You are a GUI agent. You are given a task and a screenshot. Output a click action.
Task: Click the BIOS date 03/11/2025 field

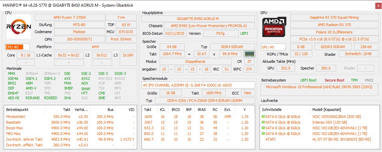click(x=175, y=33)
